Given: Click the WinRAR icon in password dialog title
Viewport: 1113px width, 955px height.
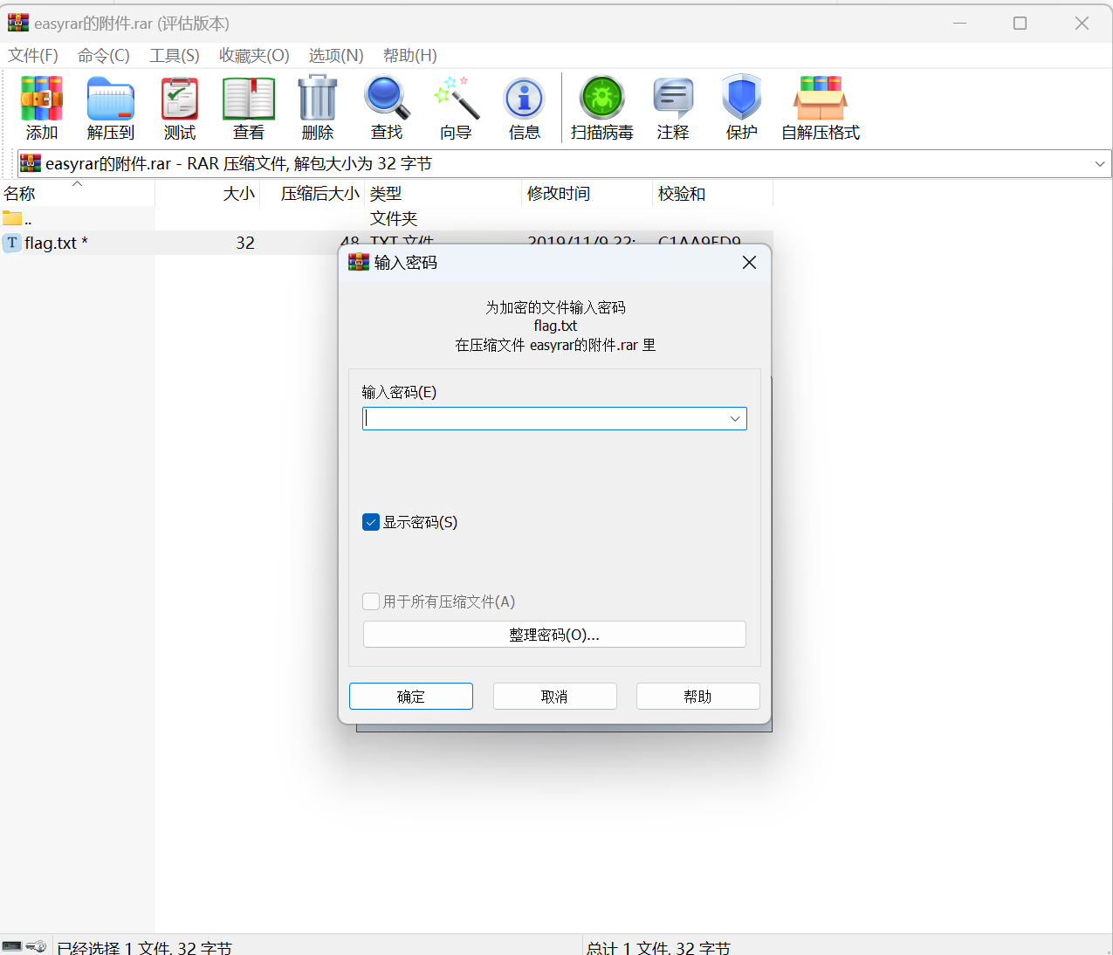Looking at the screenshot, I should [359, 263].
